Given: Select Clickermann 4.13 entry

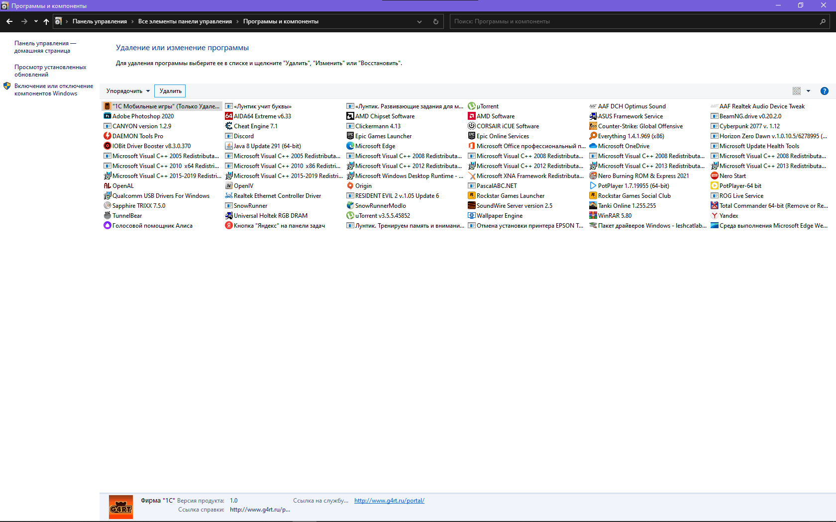Looking at the screenshot, I should (373, 126).
